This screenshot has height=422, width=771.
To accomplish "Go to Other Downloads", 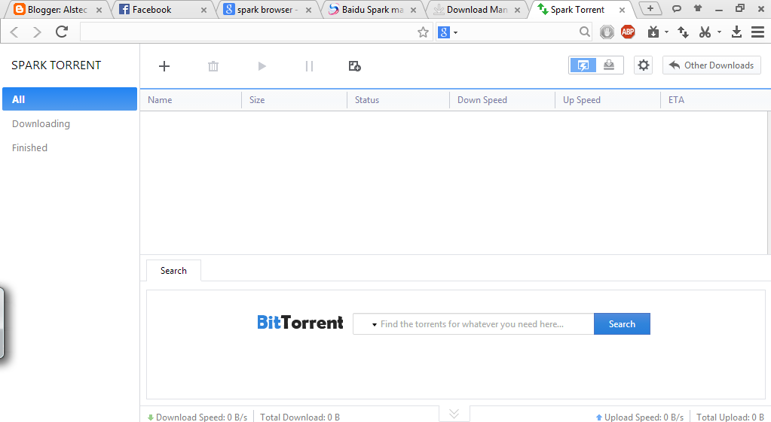I will tap(711, 65).
